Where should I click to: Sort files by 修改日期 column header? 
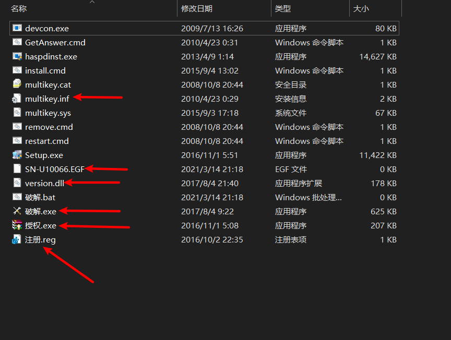pyautogui.click(x=197, y=9)
